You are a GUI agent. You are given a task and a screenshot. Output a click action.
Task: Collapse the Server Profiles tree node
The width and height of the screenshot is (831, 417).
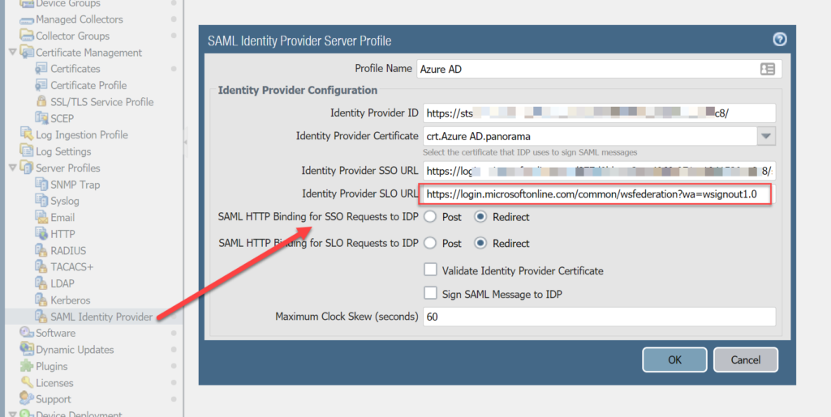[x=12, y=168]
